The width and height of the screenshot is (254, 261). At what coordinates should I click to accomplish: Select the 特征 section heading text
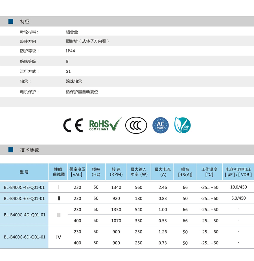tap(25, 21)
